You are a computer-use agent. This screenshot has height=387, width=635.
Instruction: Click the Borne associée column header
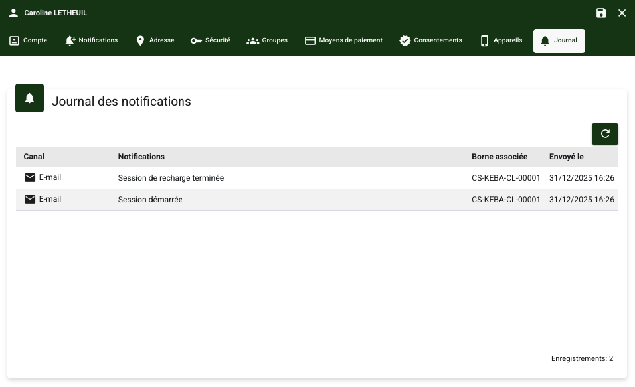(499, 157)
